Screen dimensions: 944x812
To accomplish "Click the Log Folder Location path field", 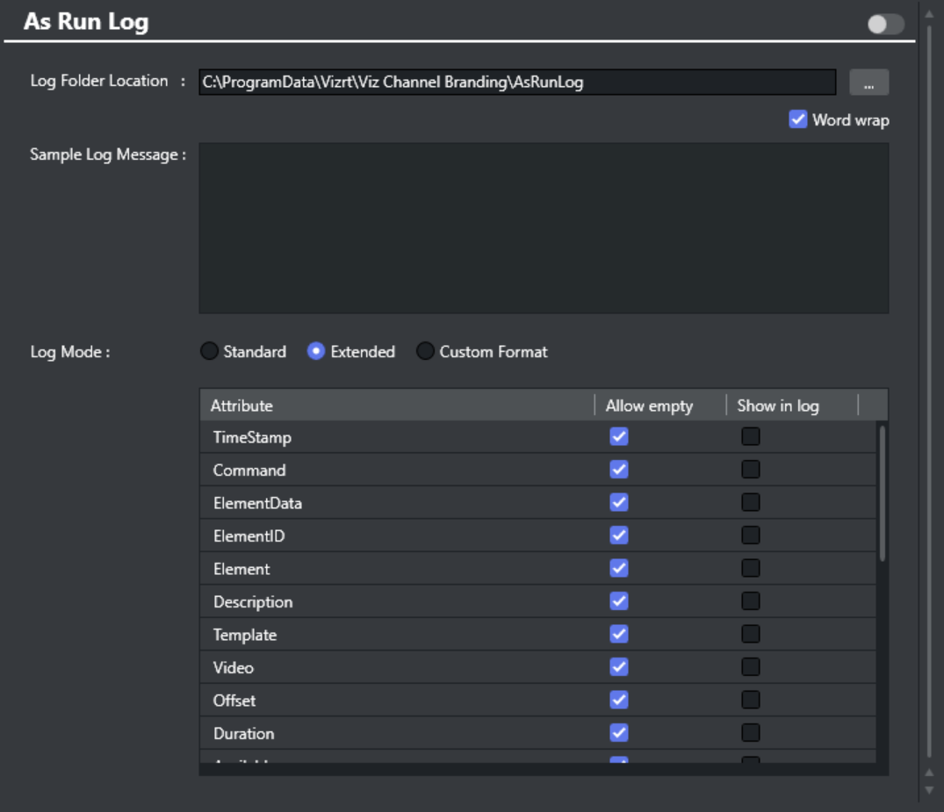I will point(516,83).
